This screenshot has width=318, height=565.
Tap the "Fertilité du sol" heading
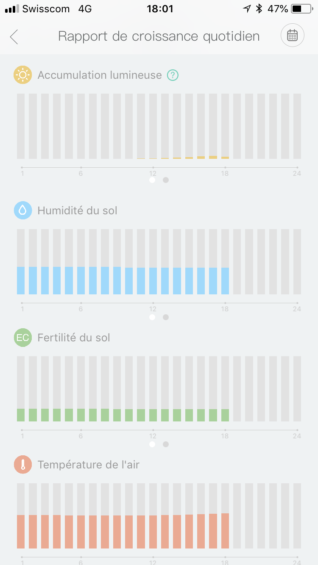tap(74, 338)
